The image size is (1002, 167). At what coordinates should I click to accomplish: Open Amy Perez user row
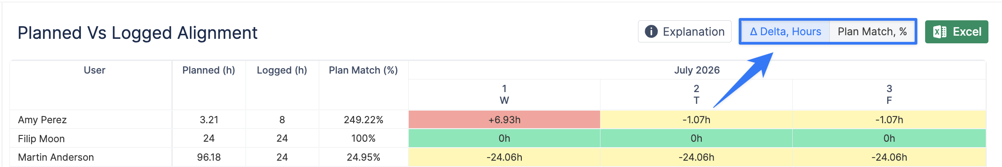(43, 120)
